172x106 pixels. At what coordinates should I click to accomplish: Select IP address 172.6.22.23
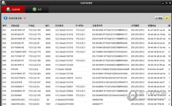coord(34,100)
